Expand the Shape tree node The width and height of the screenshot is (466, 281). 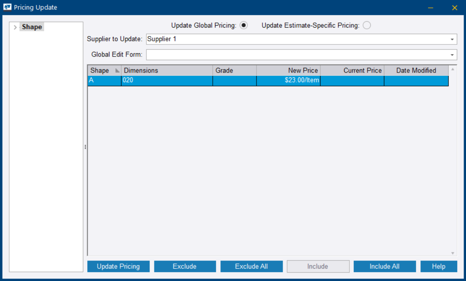coord(15,27)
